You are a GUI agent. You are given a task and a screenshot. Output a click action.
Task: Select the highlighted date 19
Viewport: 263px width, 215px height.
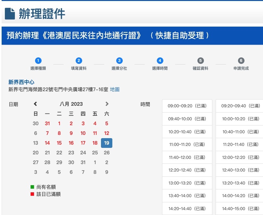click(106, 143)
